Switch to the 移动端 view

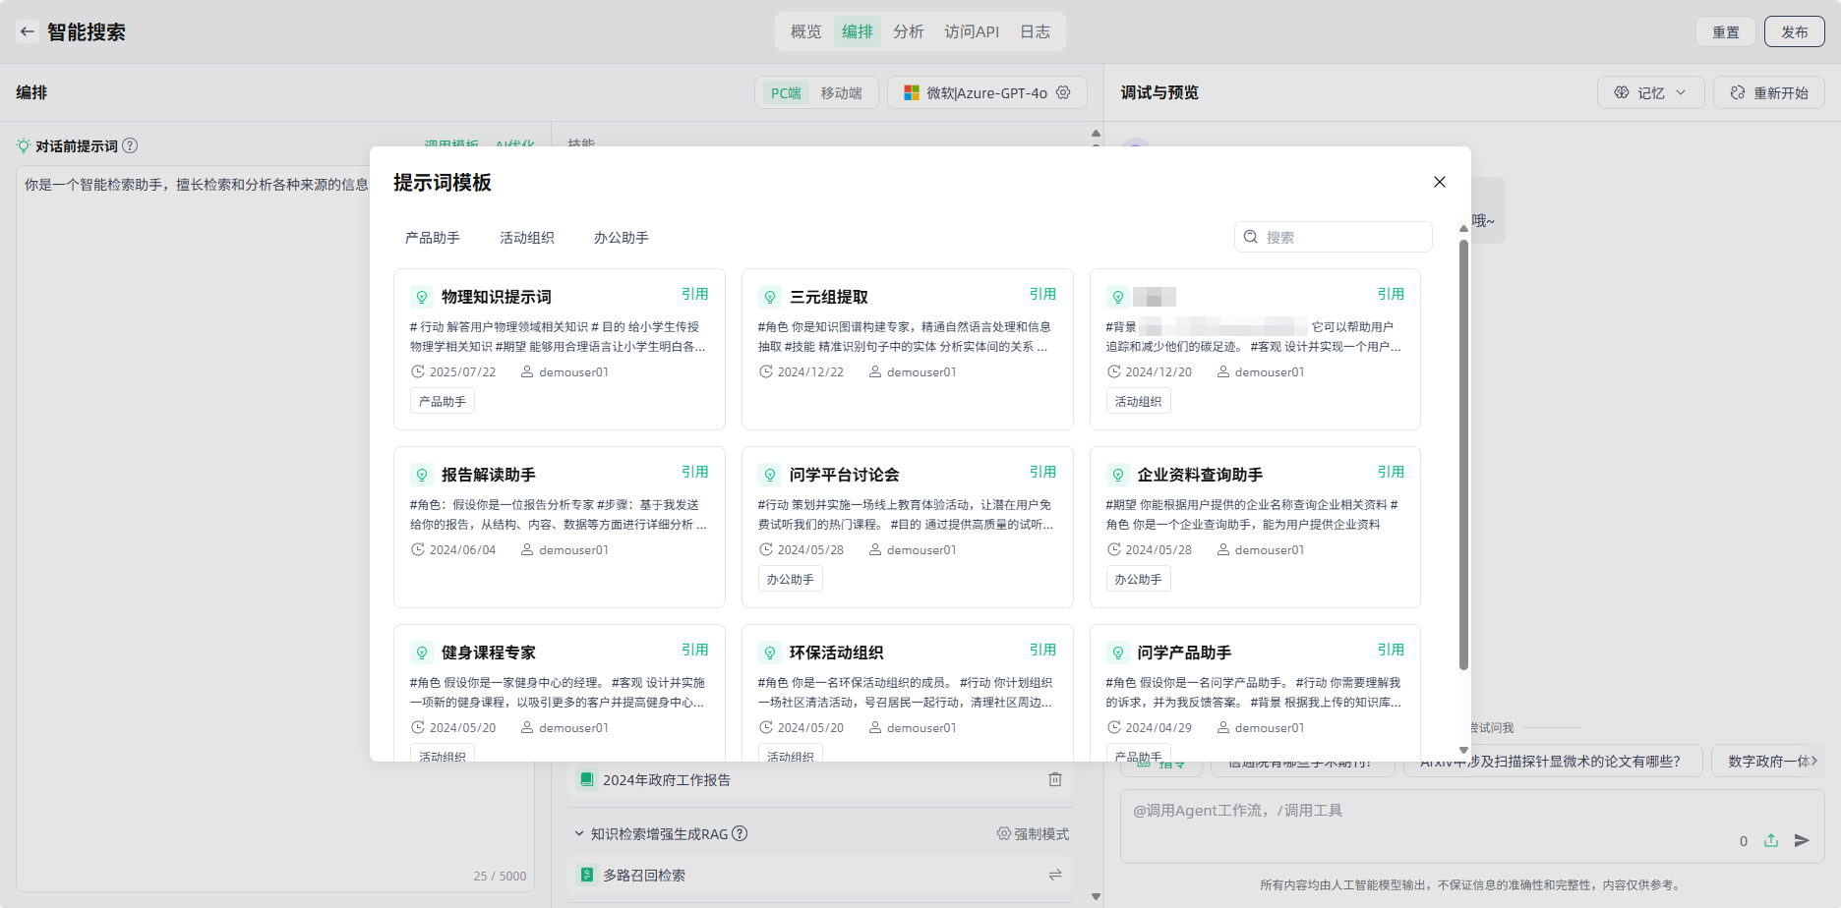[x=842, y=92]
